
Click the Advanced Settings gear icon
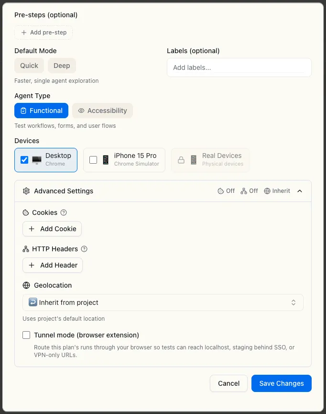[26, 190]
